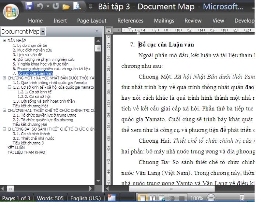Viewport: 265px width, 202px height.
Task: Click the Open folder icon
Action: [x=66, y=6]
